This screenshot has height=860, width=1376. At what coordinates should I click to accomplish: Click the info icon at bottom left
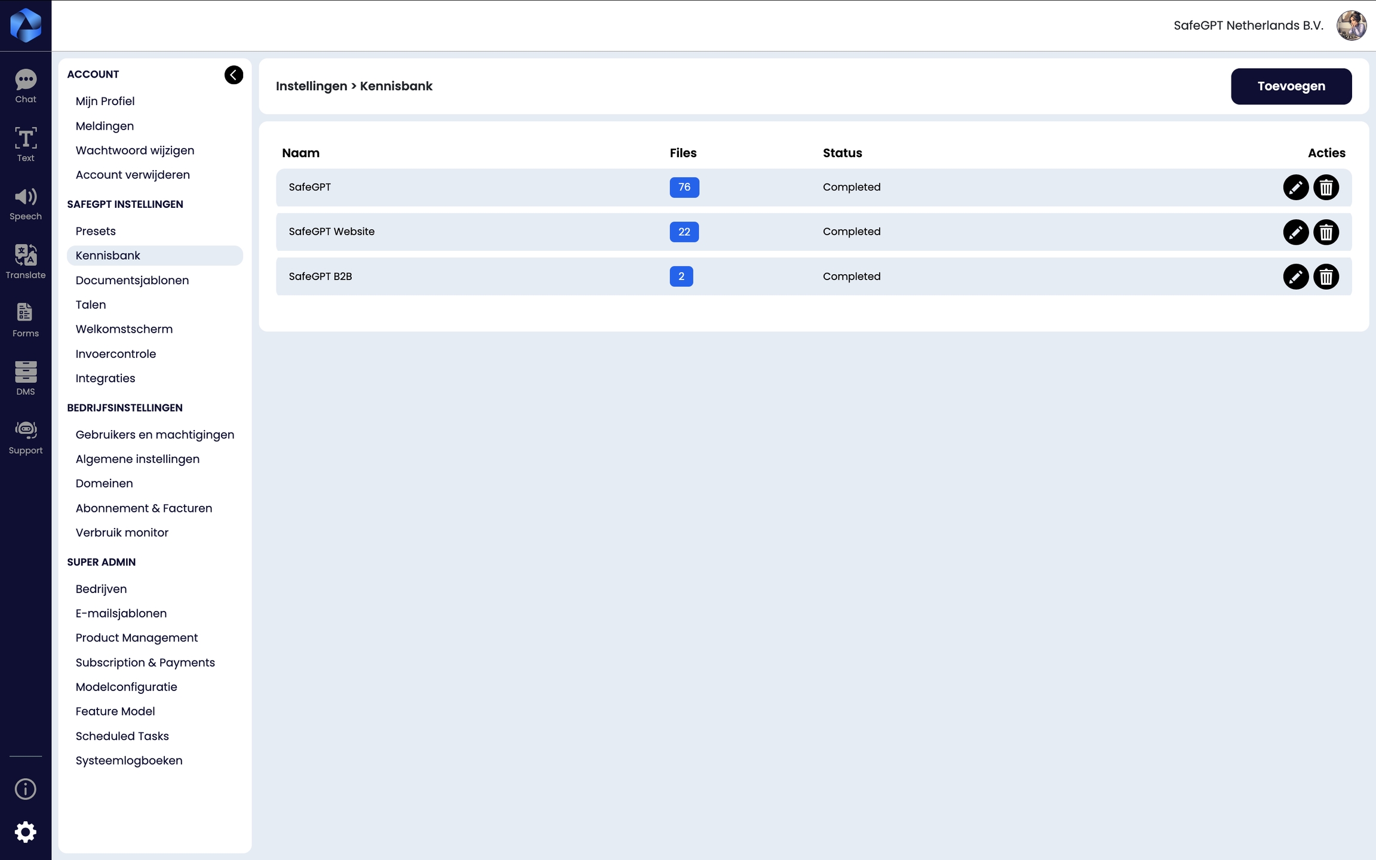26,789
